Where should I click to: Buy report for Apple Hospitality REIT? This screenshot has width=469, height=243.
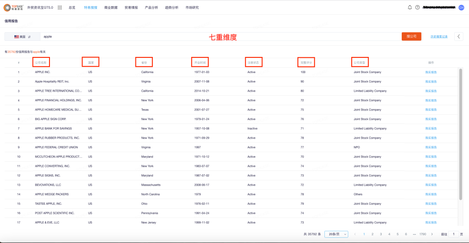(431, 81)
